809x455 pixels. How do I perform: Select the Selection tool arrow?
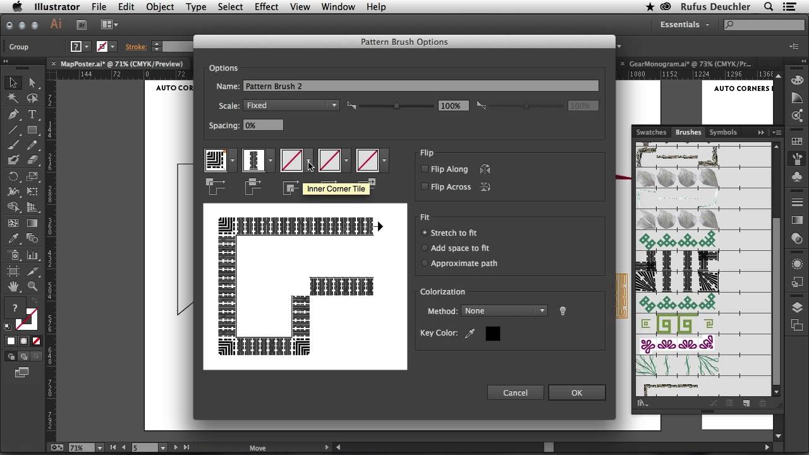pos(13,83)
